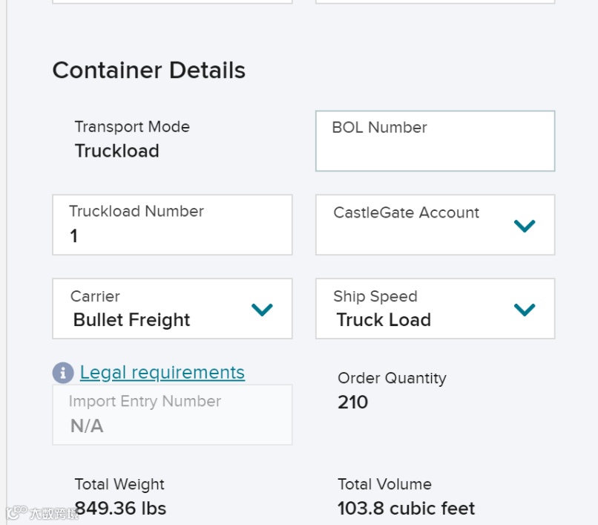Viewport: 598px width, 525px height.
Task: Click the Truckload transport mode value
Action: (x=117, y=151)
